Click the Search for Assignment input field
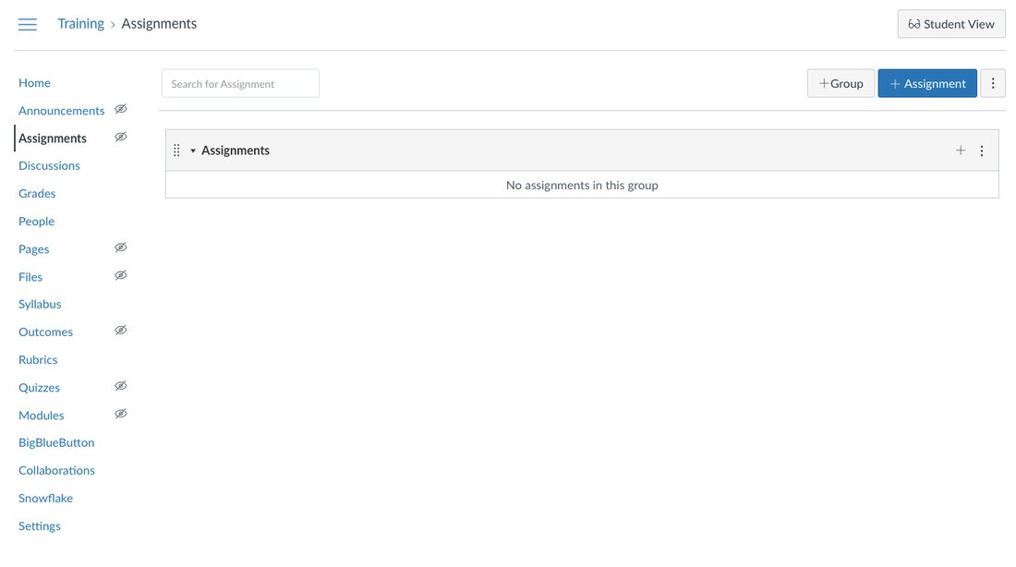Viewport: 1016px width, 567px height. (240, 83)
